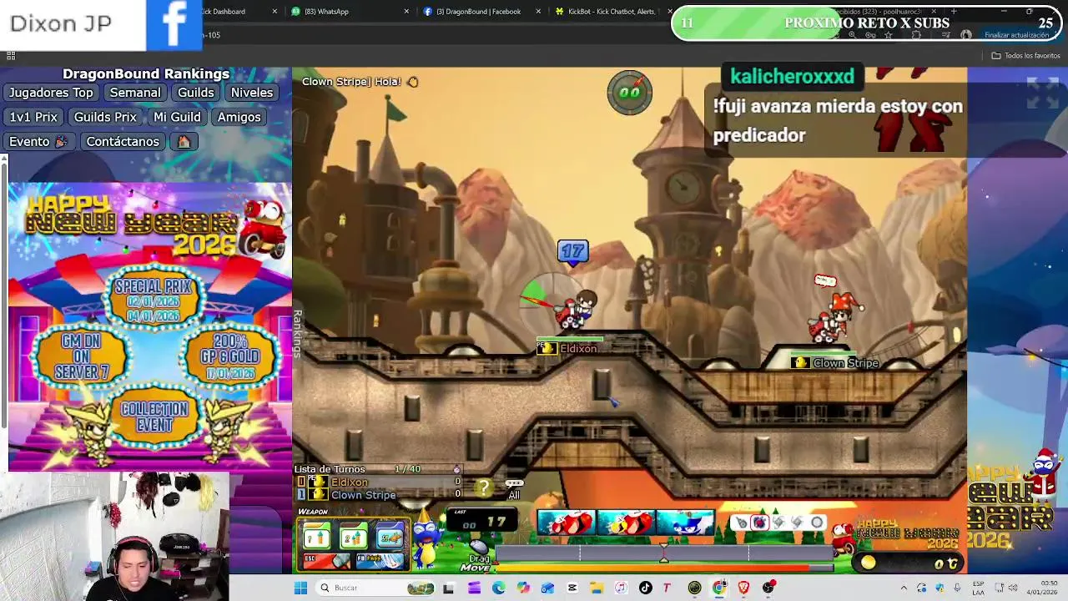Select Eldixon in the turn list
Image resolution: width=1068 pixels, height=601 pixels.
click(x=350, y=482)
